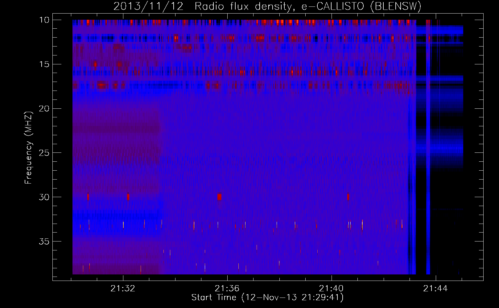499x308 pixels.
Task: Click the 21:40 time tick label
Action: tap(331, 289)
